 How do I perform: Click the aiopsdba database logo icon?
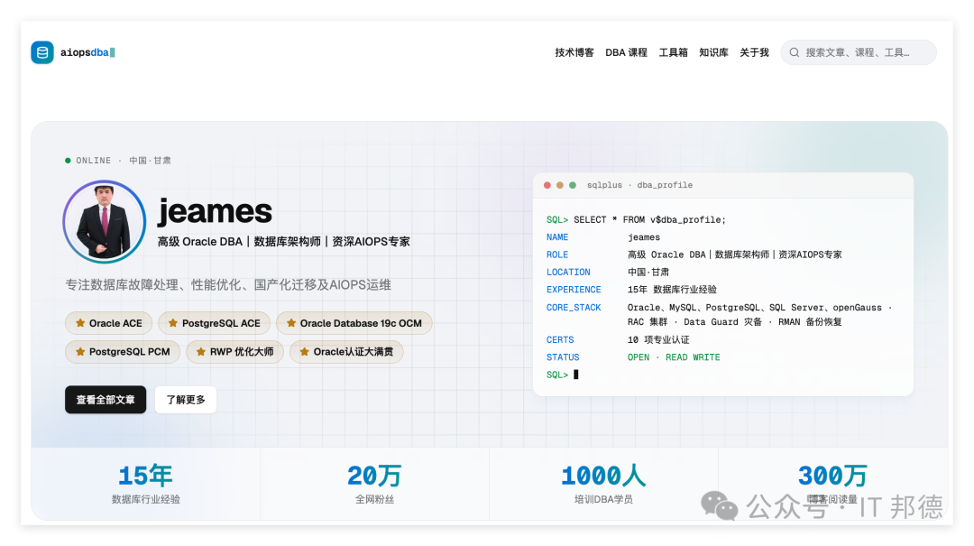[x=42, y=52]
